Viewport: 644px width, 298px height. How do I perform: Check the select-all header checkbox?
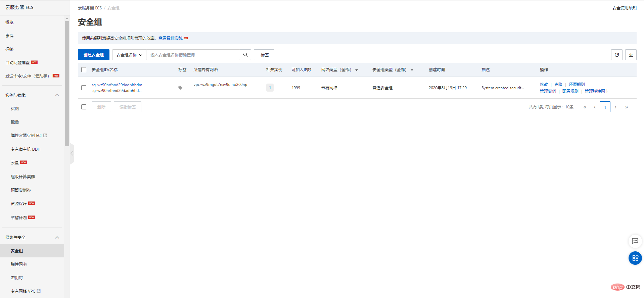(x=84, y=70)
